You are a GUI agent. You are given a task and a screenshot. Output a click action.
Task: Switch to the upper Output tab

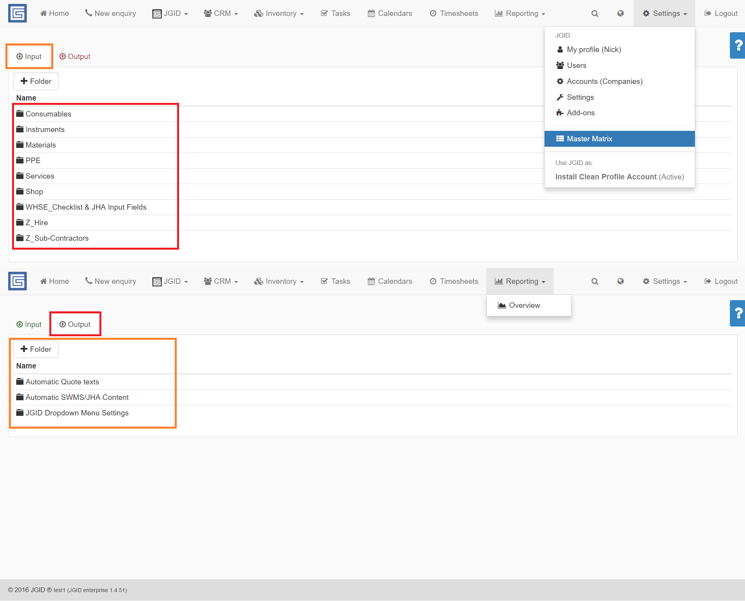point(75,56)
